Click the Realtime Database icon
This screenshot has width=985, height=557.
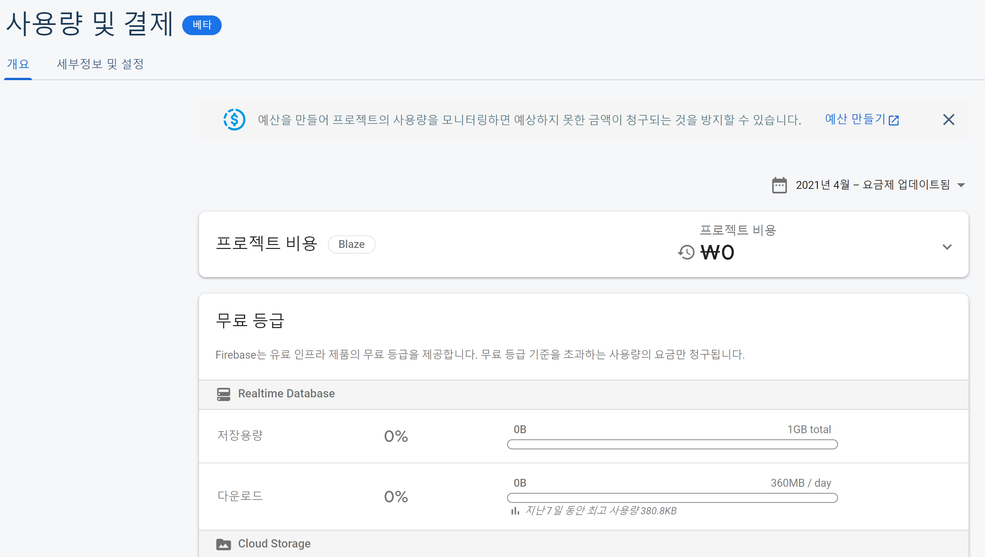[x=223, y=394]
